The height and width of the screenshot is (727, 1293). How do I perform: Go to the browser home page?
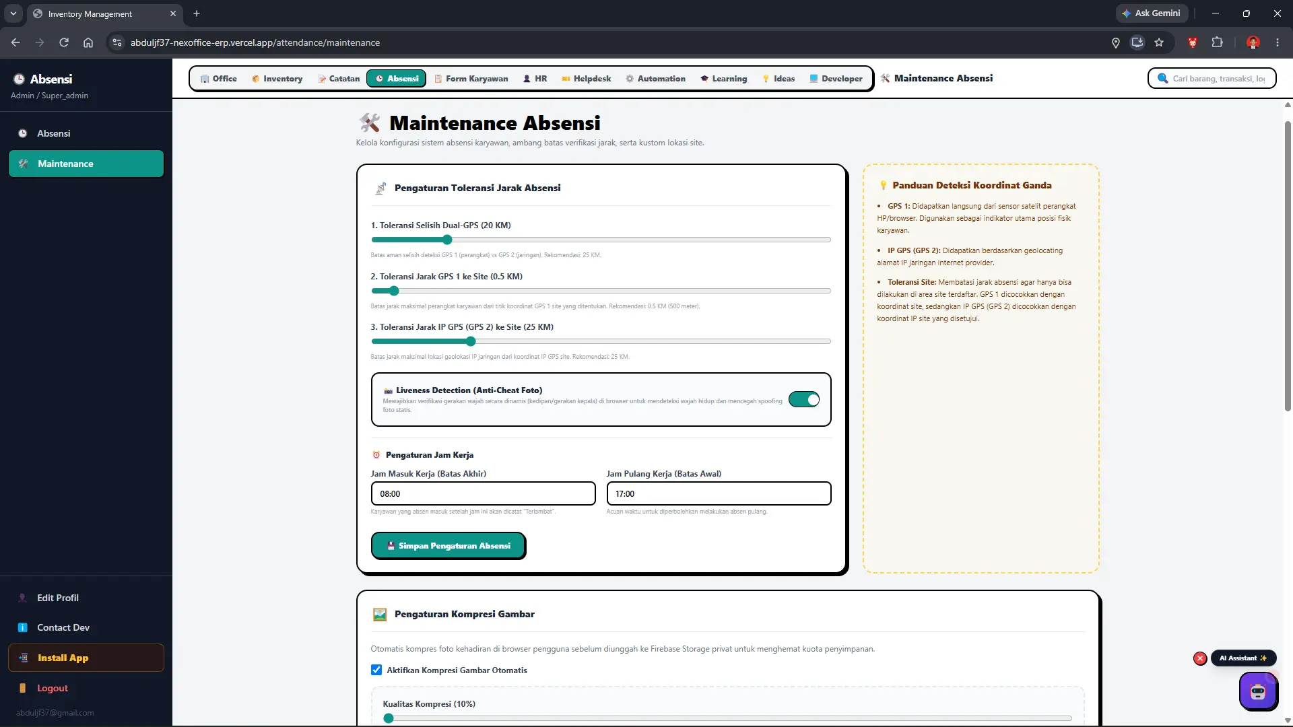tap(88, 42)
